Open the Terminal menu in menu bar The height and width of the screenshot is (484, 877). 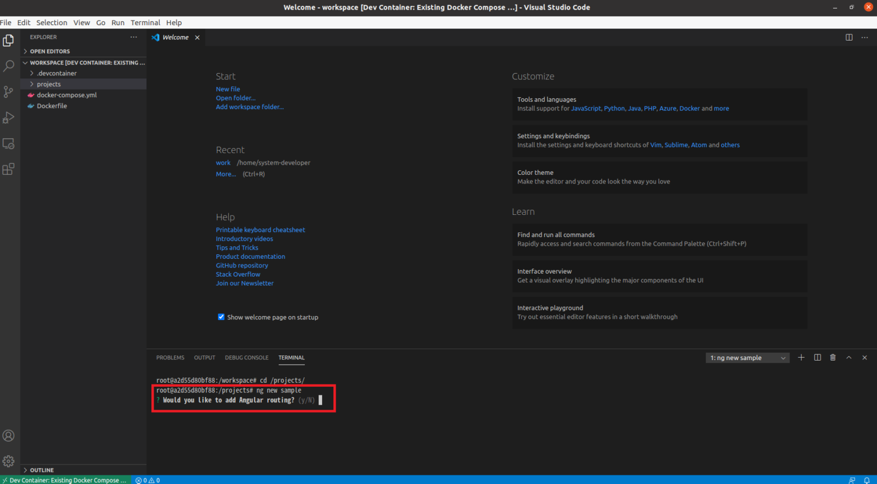(145, 23)
